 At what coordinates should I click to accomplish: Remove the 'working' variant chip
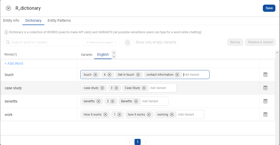click(172, 115)
